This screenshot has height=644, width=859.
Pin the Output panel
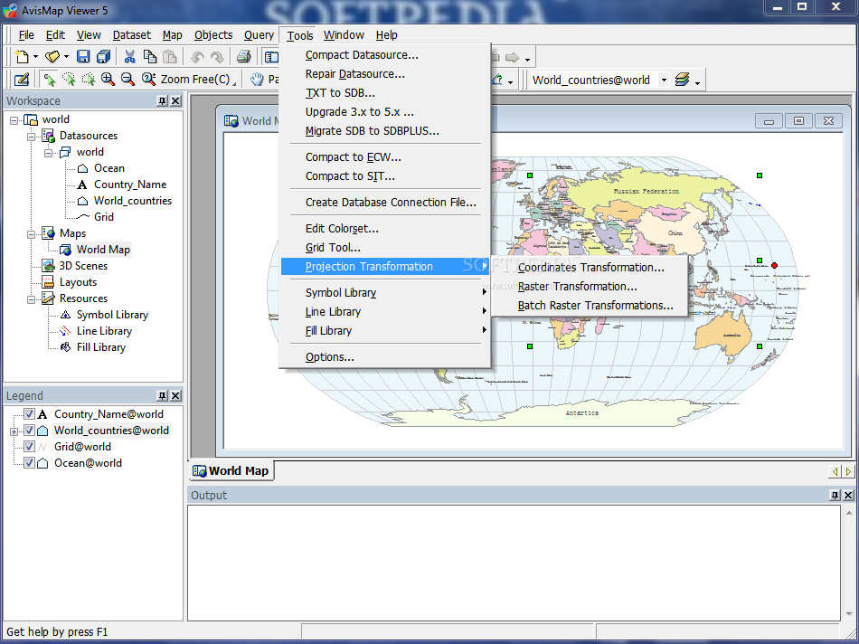click(835, 496)
